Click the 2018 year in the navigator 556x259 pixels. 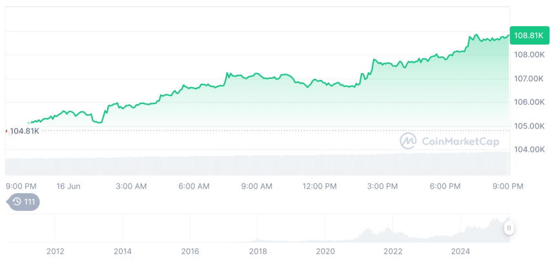[258, 251]
